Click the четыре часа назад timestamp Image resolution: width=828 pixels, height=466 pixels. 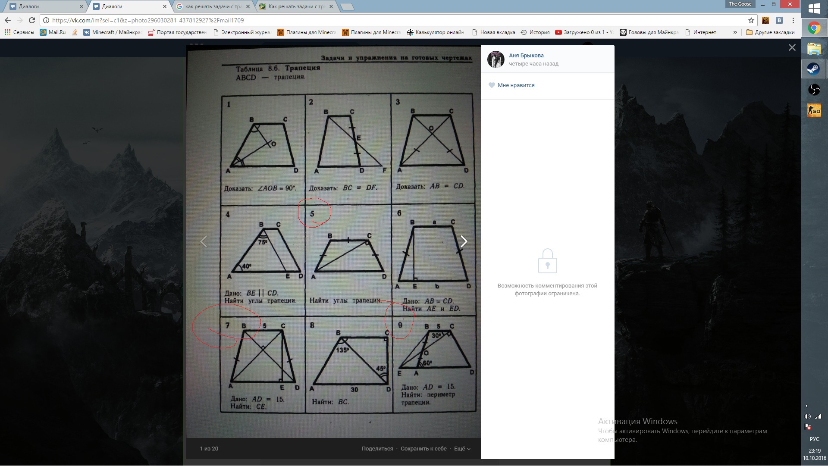pyautogui.click(x=533, y=64)
